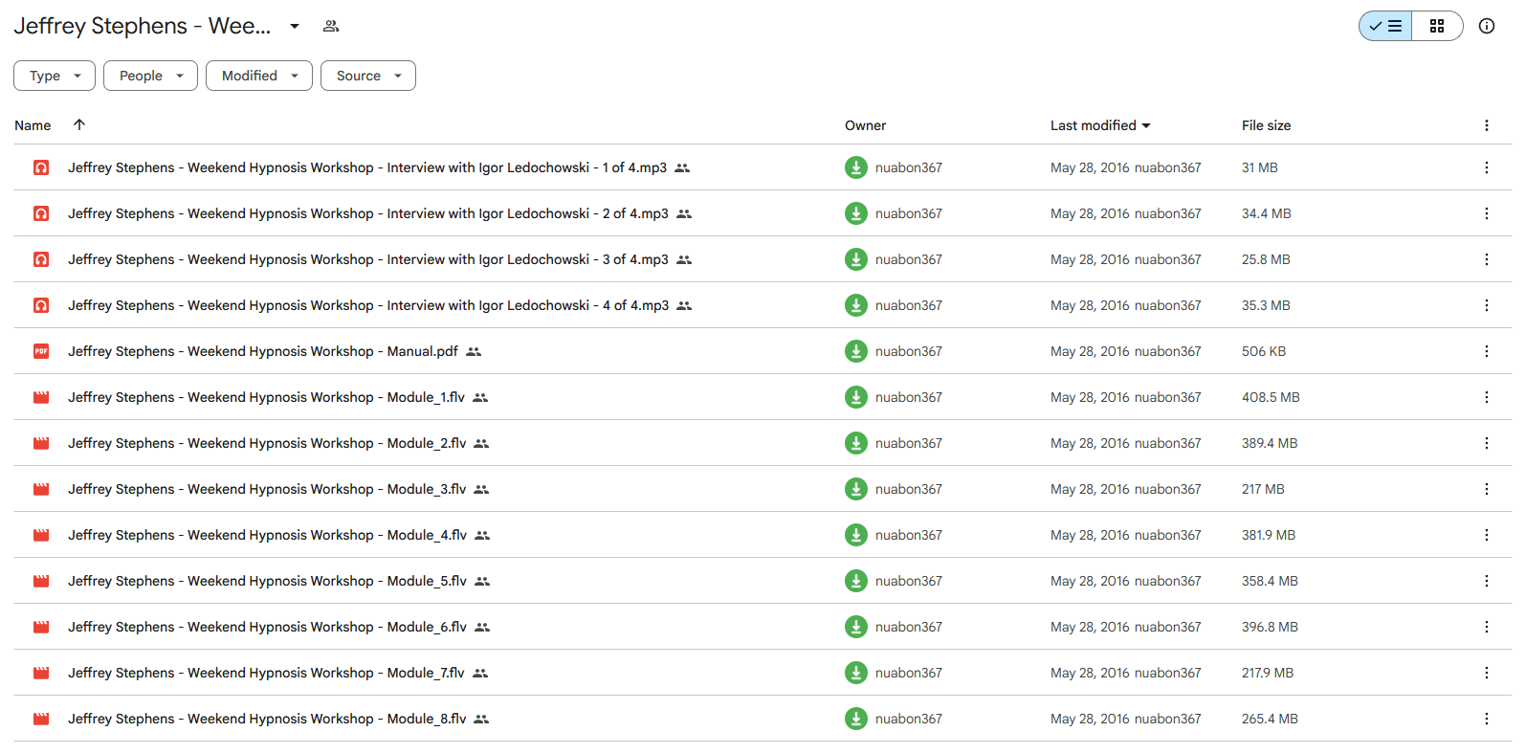Screen dimensions: 1526x754
Task: Open the Module_2.flv file name
Action: pyautogui.click(x=267, y=443)
